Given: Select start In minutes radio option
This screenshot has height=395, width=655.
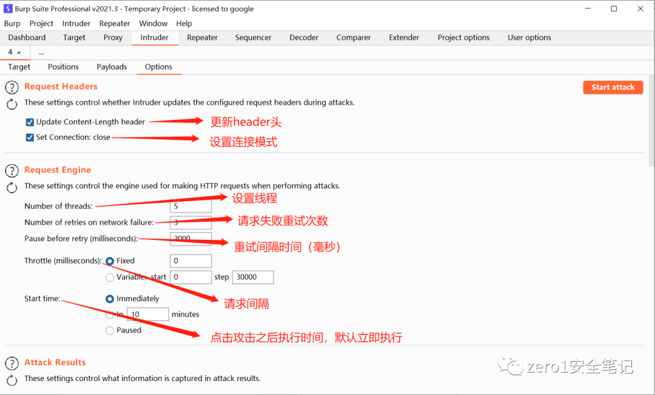Looking at the screenshot, I should coord(110,314).
